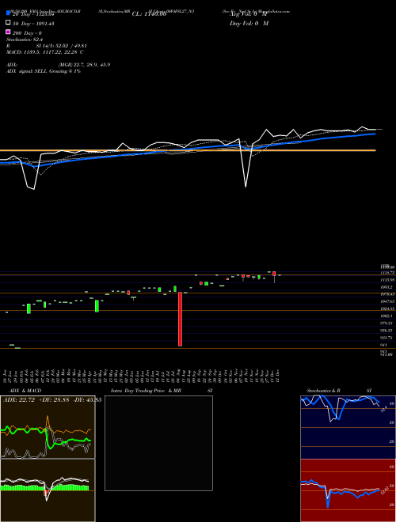
Task: Select the '50 Day - 1091.43' legend label
Action: click(x=33, y=24)
